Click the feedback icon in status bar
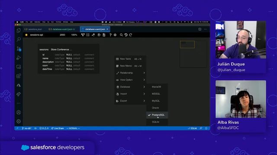The height and width of the screenshot is (155, 277). (201, 128)
